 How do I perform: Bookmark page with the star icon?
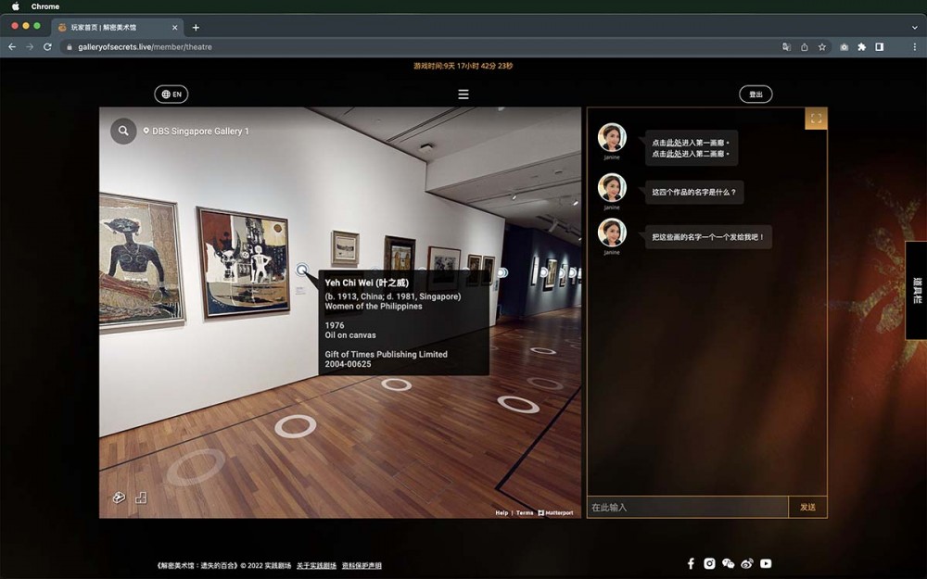[x=821, y=46]
